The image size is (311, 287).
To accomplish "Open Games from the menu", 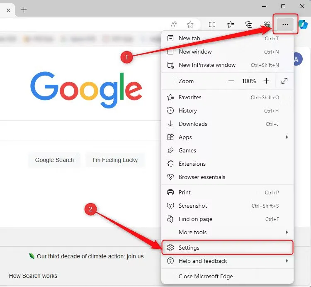I will 227,150.
